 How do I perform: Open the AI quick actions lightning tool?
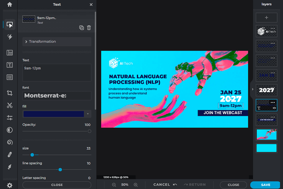coord(9,37)
